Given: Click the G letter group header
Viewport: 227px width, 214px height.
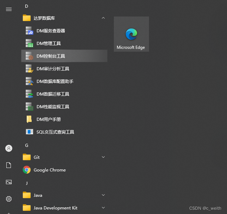Looking at the screenshot, I should click(x=26, y=145).
